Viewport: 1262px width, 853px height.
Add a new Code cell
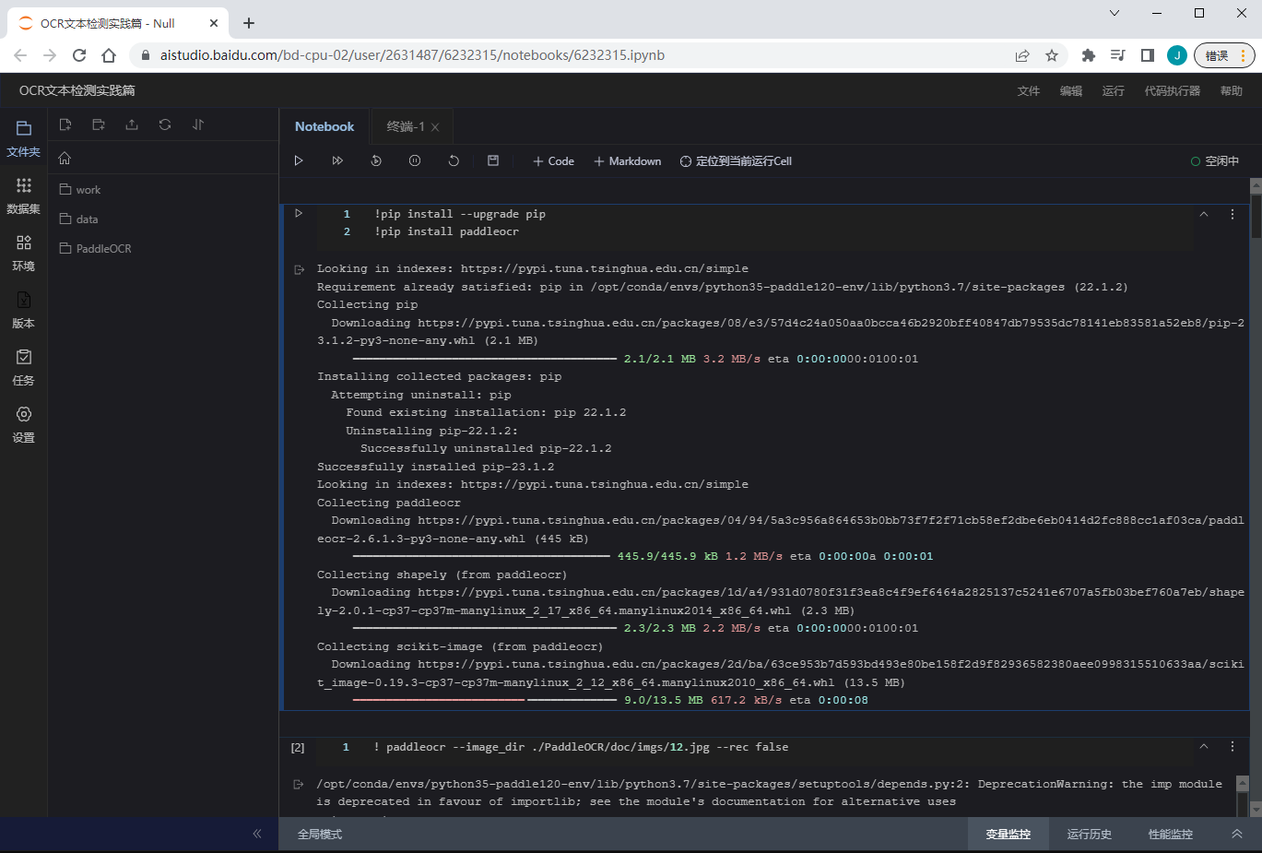[553, 161]
